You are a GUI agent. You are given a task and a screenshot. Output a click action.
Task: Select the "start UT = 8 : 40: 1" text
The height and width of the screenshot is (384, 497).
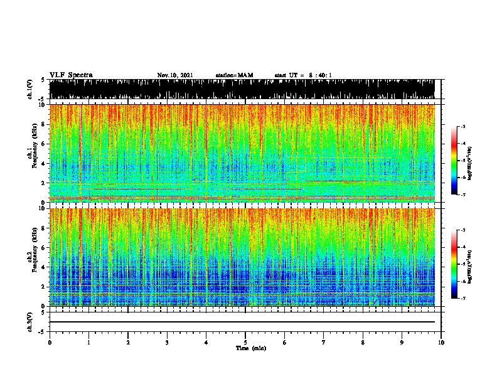click(303, 75)
